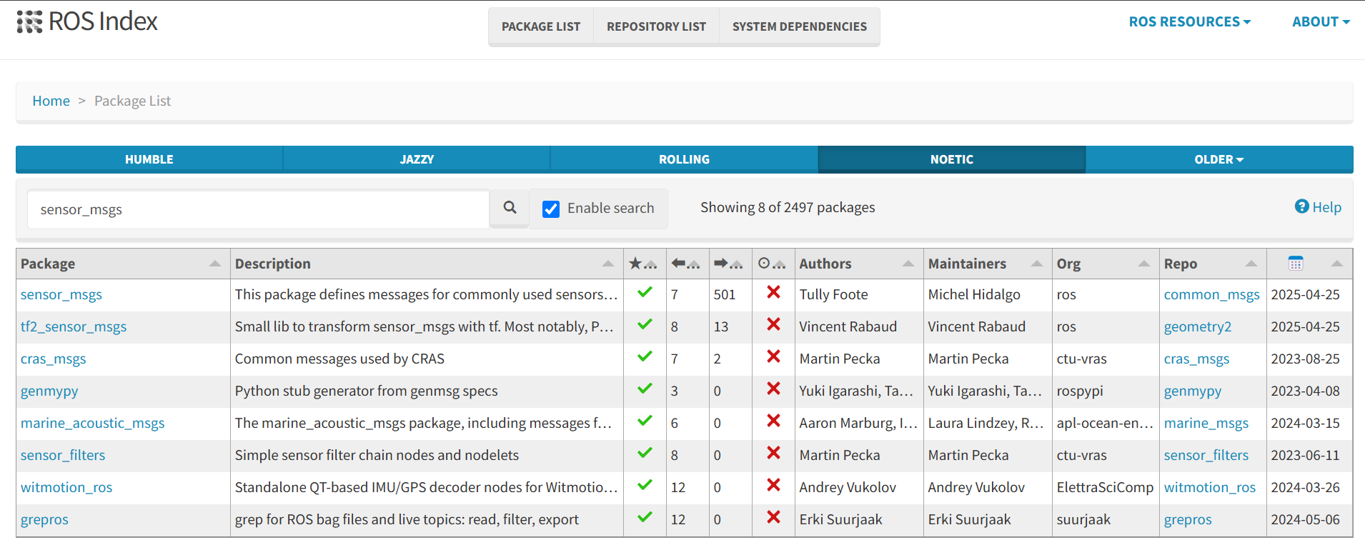The height and width of the screenshot is (555, 1365).
Task: Click the package search input field
Action: [258, 209]
